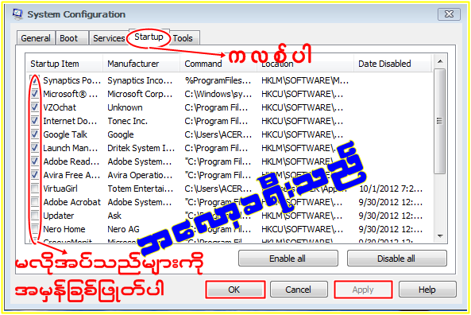This screenshot has height=315, width=471.
Task: Sort by Manufacturer column header
Action: point(141,64)
